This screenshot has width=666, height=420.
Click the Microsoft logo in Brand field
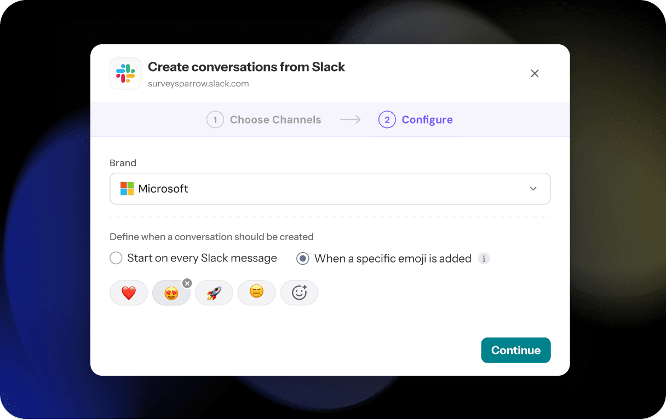point(127,189)
